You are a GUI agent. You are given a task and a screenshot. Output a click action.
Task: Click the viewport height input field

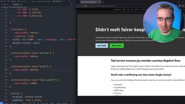coord(128,10)
